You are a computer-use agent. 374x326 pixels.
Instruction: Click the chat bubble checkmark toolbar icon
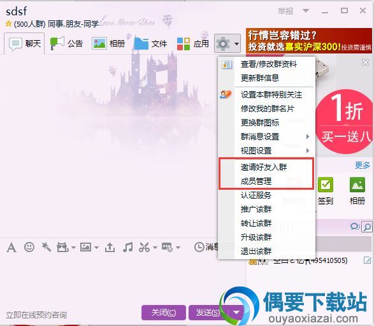click(x=167, y=247)
